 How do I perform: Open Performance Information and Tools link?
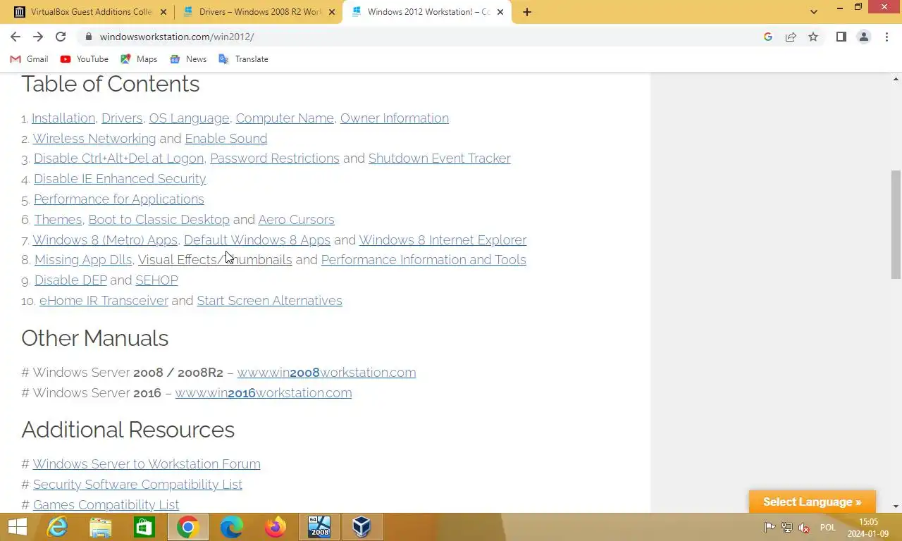pyautogui.click(x=424, y=260)
